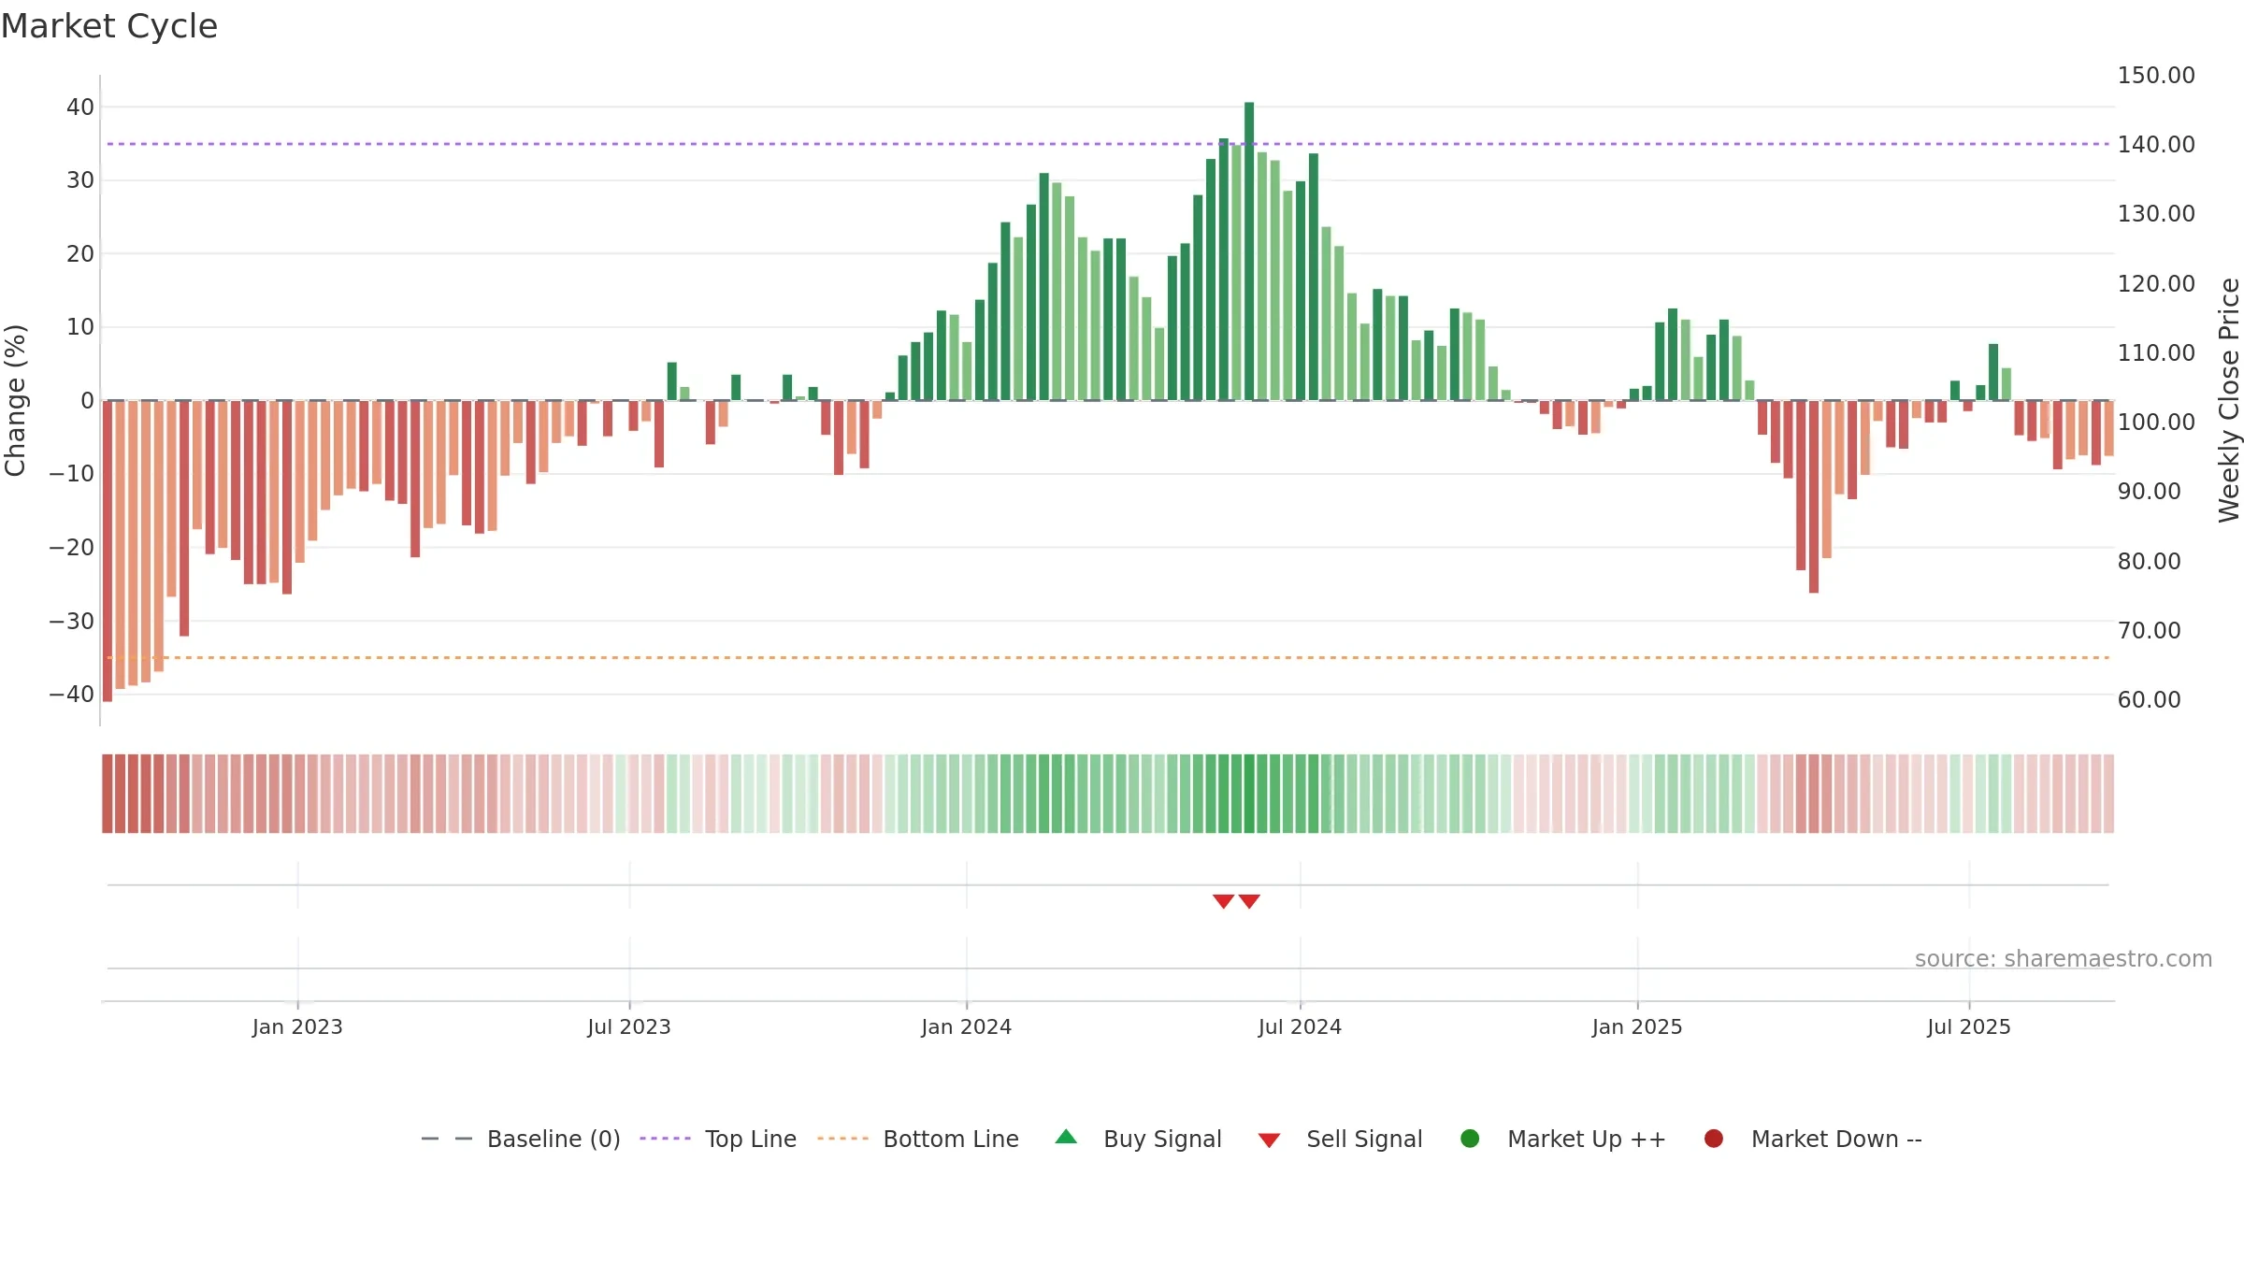Screen dimensions: 2244x1262
Task: Click the orange dotted Bottom Line legend swatch
Action: (x=842, y=1139)
